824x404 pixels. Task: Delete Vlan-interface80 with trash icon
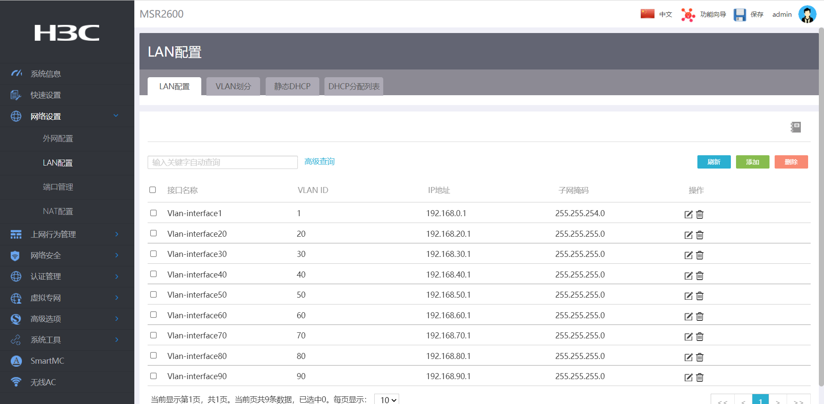700,357
